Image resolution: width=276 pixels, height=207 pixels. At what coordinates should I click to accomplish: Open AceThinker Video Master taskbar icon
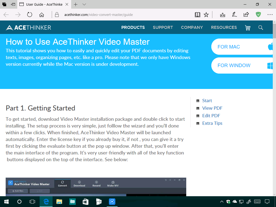click(112, 202)
